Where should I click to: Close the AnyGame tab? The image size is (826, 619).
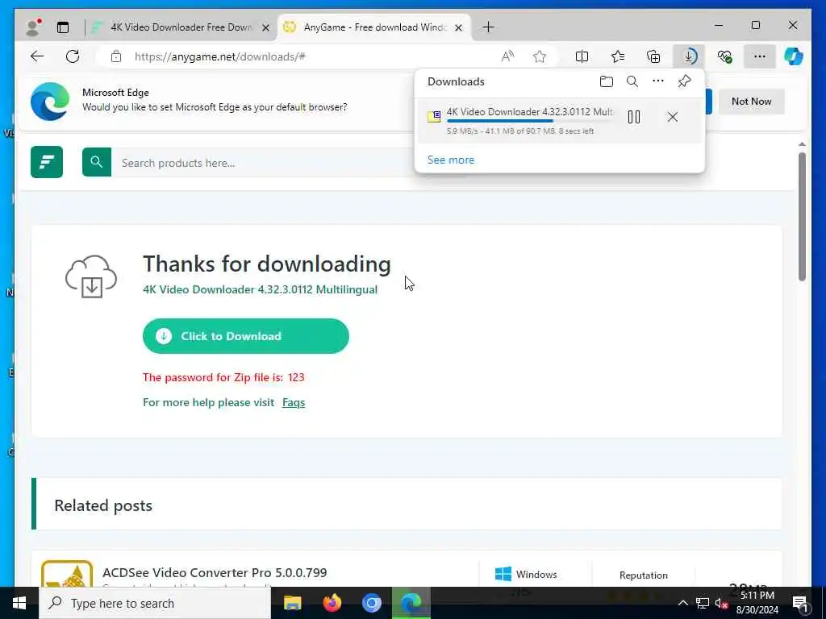point(458,28)
